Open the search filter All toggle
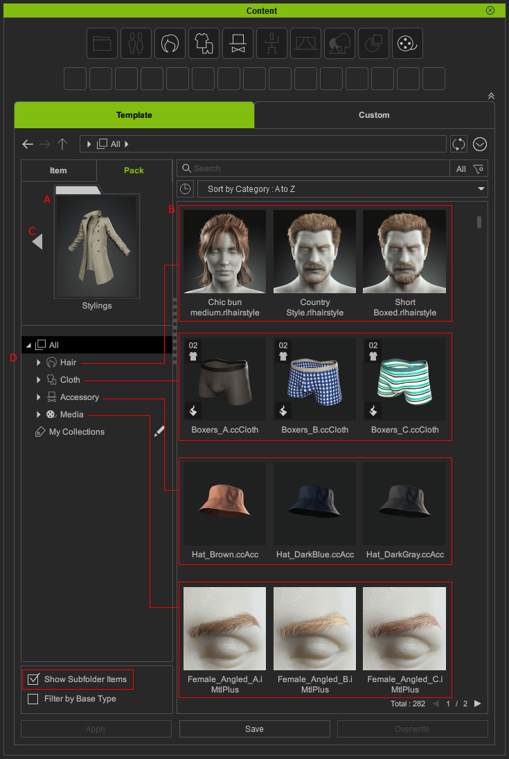 pyautogui.click(x=469, y=168)
